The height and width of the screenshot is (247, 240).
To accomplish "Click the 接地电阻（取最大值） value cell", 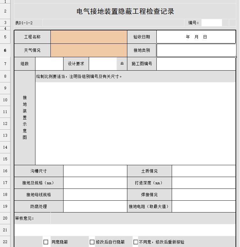I will click(204, 206).
